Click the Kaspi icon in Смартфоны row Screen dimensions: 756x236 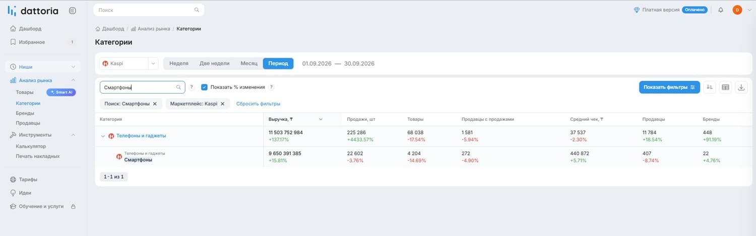click(x=119, y=156)
